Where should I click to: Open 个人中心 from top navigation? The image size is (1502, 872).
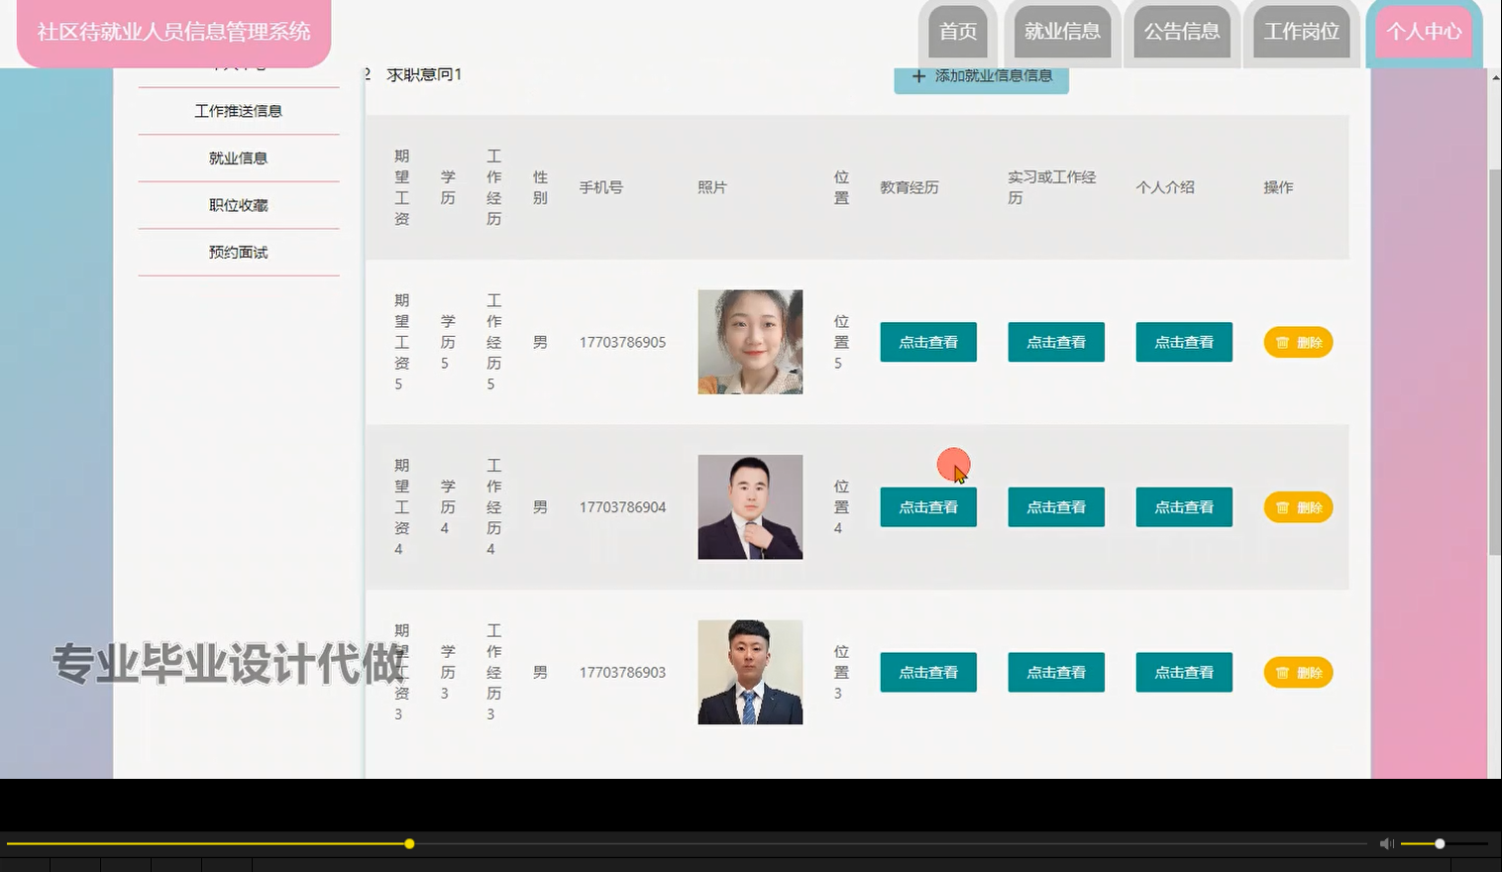tap(1423, 31)
